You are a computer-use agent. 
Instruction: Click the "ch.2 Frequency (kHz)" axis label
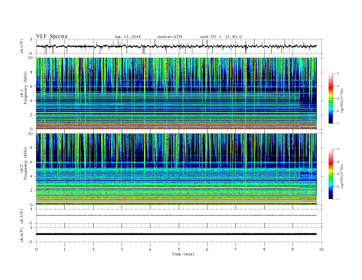point(24,163)
